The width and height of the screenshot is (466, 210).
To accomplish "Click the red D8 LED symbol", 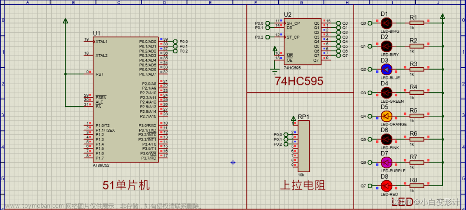I will (386, 186).
